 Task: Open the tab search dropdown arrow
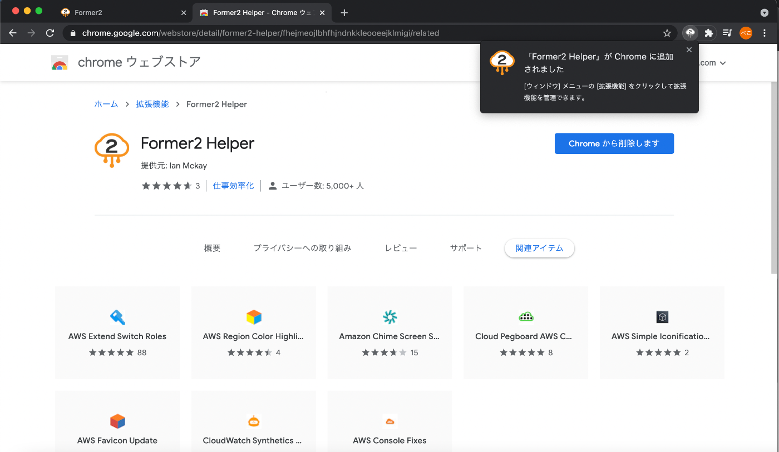[x=765, y=12]
